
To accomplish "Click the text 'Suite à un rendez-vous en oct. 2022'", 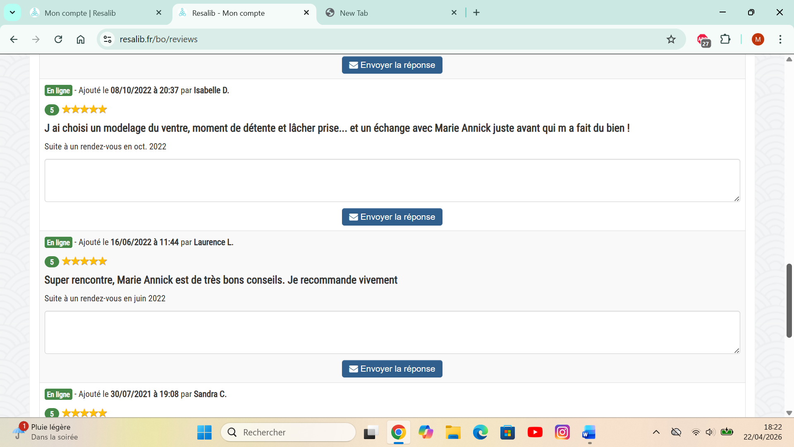I will (105, 147).
